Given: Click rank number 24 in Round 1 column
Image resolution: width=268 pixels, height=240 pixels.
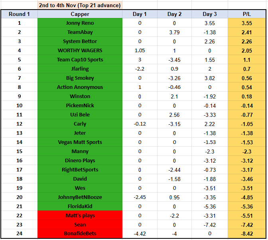Looking at the screenshot, I should pos(19,234).
